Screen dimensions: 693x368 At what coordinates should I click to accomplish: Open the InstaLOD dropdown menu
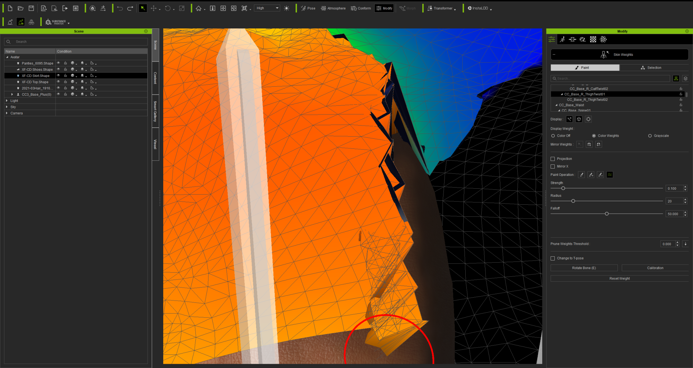(x=480, y=8)
